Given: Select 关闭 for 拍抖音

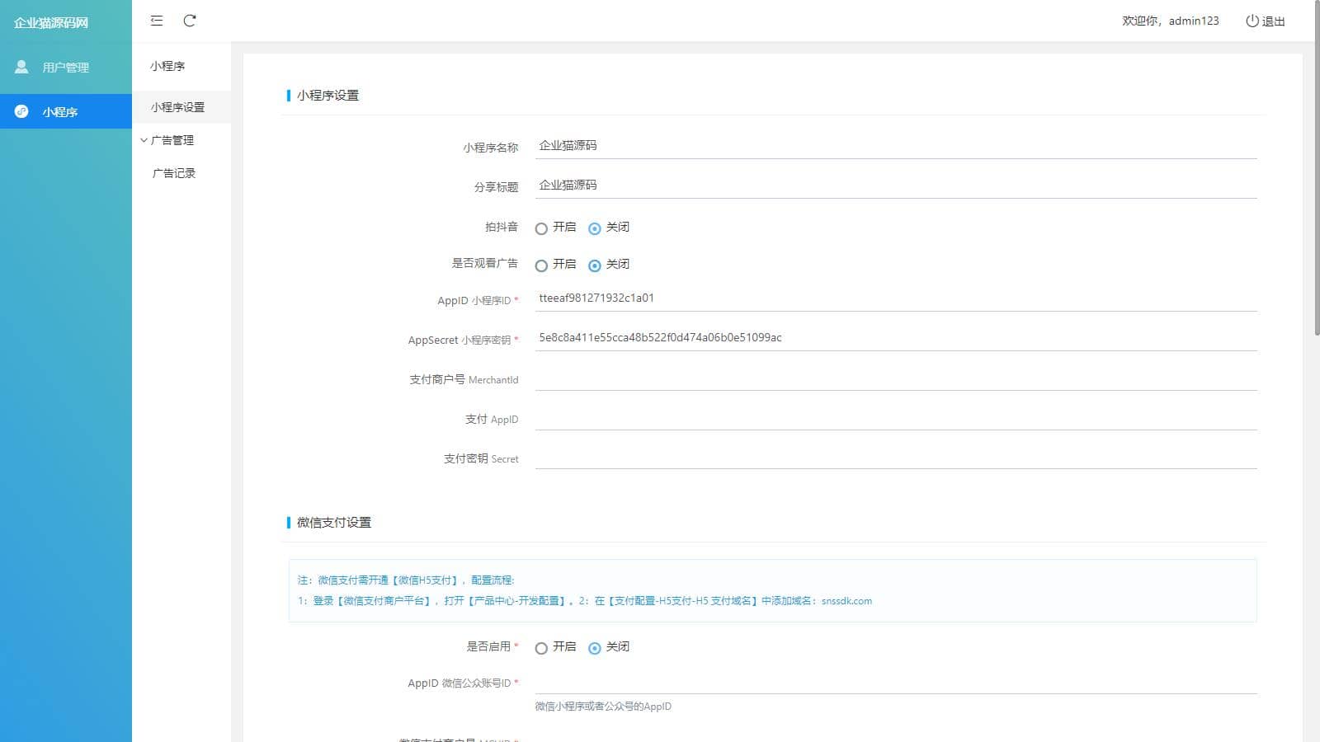Looking at the screenshot, I should point(595,228).
